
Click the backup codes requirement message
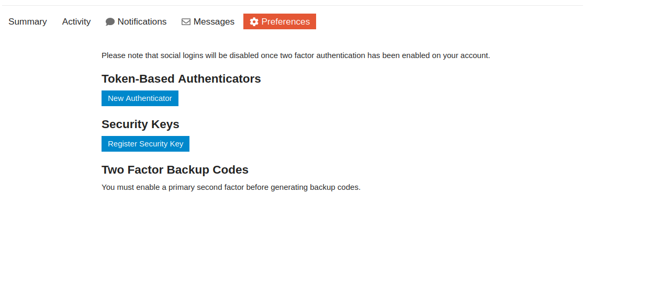point(231,187)
